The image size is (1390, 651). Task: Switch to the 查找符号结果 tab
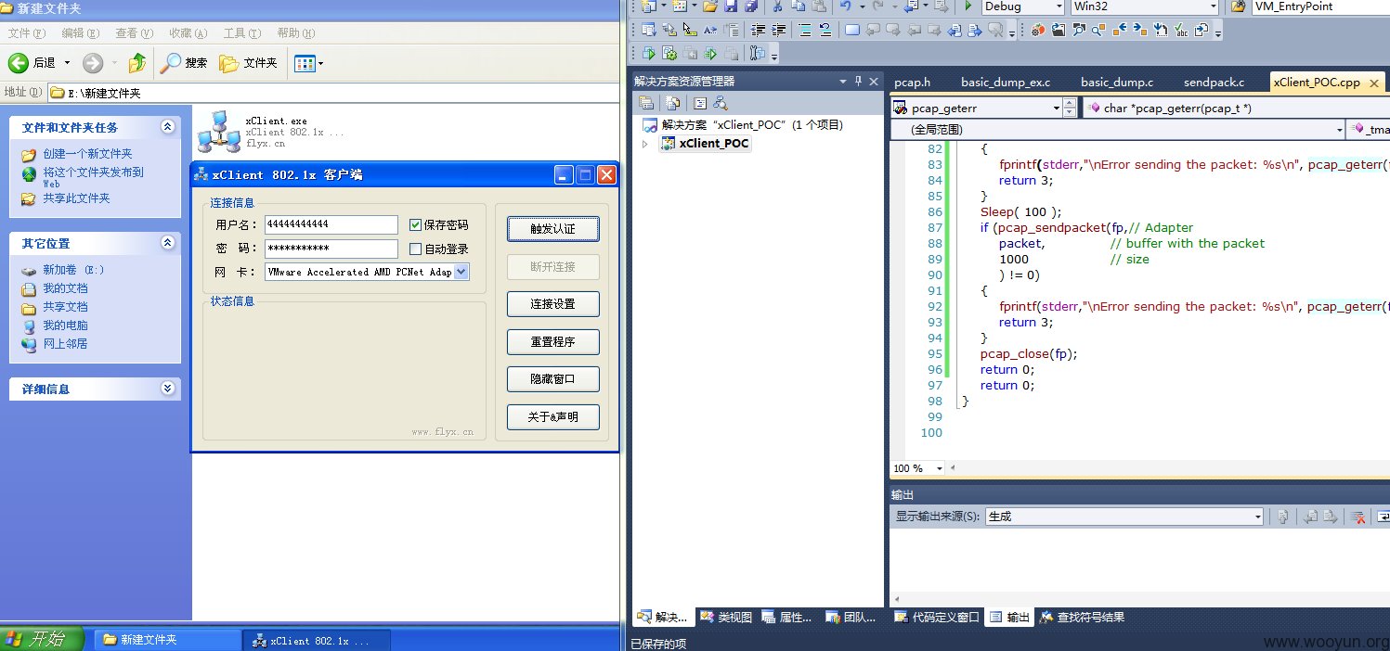pos(1082,617)
